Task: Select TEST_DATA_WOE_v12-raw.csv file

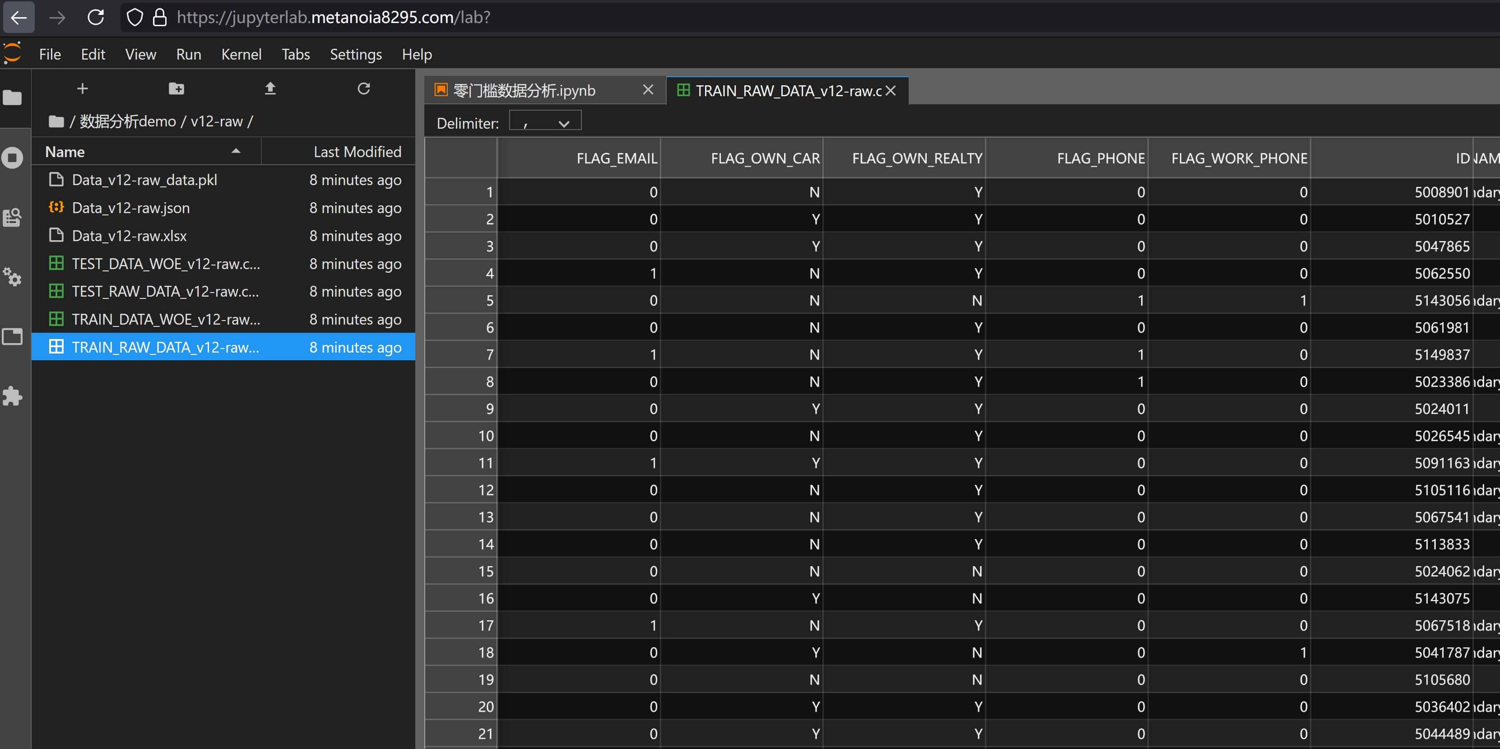Action: coord(165,264)
